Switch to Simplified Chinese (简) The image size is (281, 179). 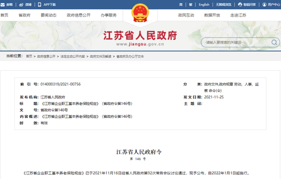coord(181,5)
